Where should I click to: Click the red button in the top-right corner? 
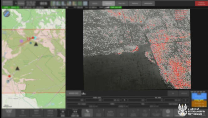click(201, 3)
